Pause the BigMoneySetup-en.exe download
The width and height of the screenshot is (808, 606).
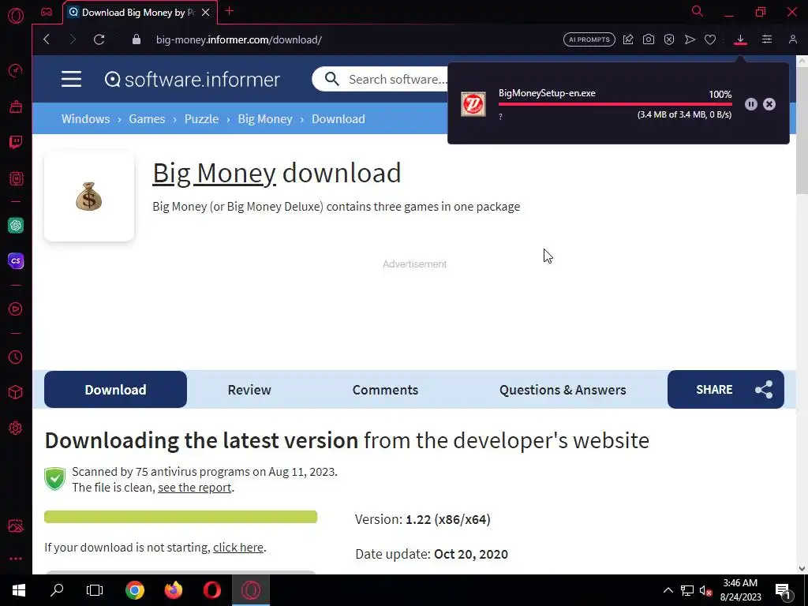(x=751, y=104)
